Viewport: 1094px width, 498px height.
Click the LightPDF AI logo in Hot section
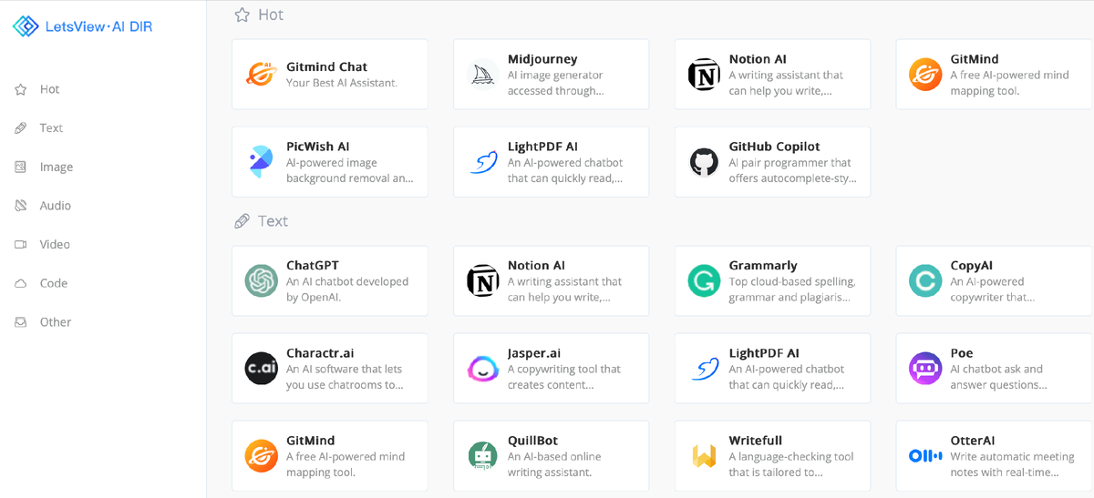coord(483,162)
